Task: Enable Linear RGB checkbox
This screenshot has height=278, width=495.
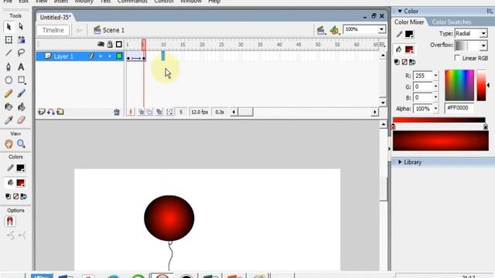Action: pos(457,58)
